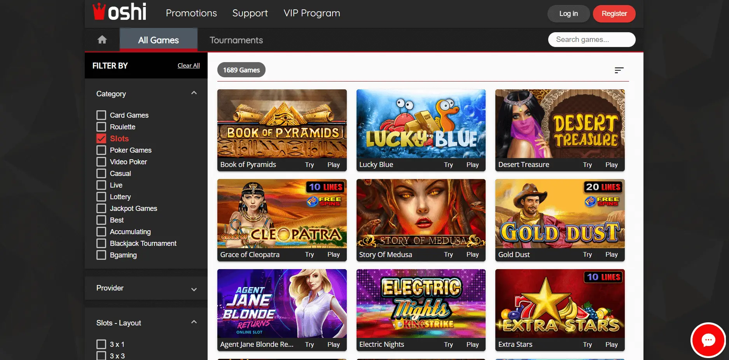The image size is (729, 360).
Task: Click the sort games icon
Action: pos(619,70)
